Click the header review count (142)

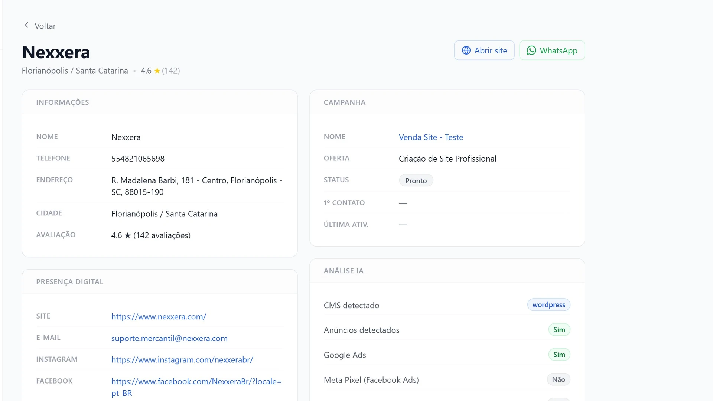(x=171, y=71)
